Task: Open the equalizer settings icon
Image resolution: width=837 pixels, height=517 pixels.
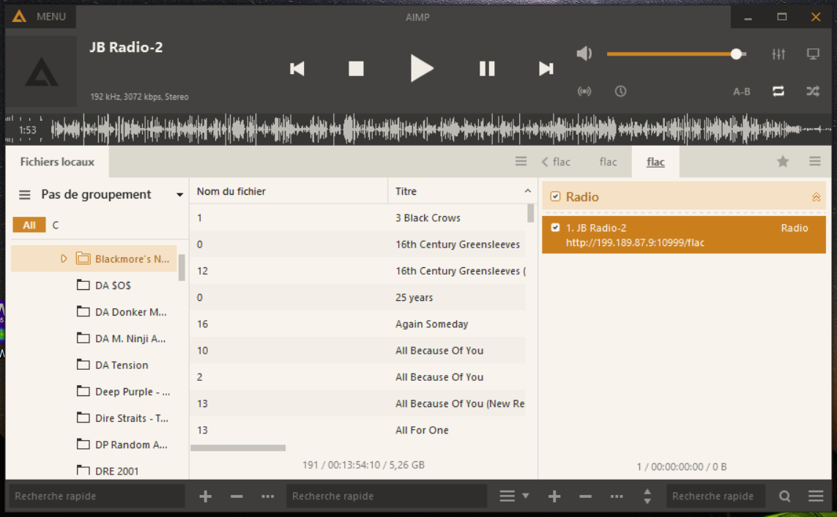Action: [x=778, y=54]
